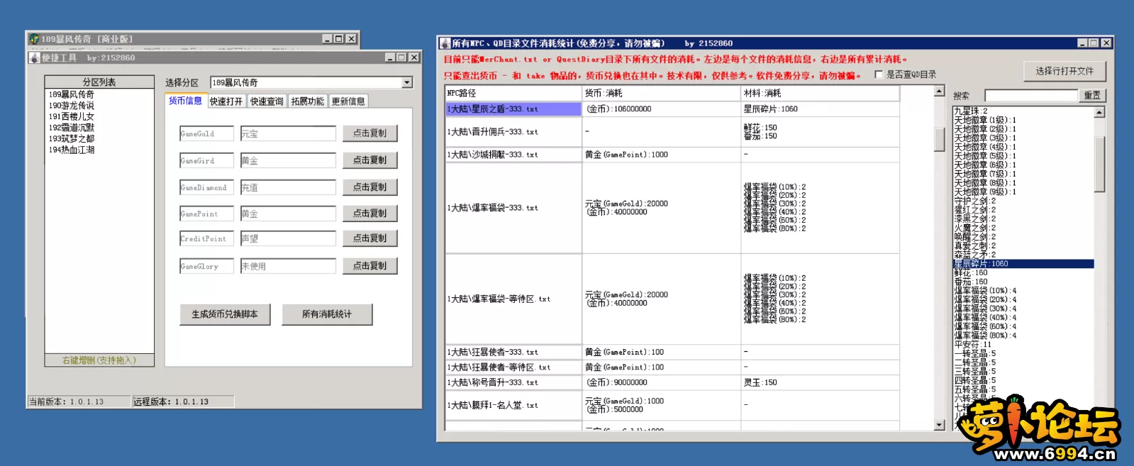Viewport: 1134px width, 466px height.
Task: Select row 1大陆\星辰之盾-333.txt
Action: pos(513,109)
